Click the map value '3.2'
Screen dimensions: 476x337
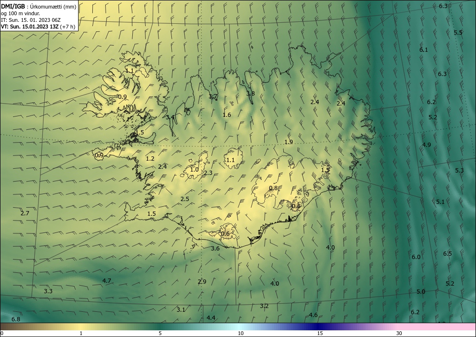pyautogui.click(x=264, y=306)
